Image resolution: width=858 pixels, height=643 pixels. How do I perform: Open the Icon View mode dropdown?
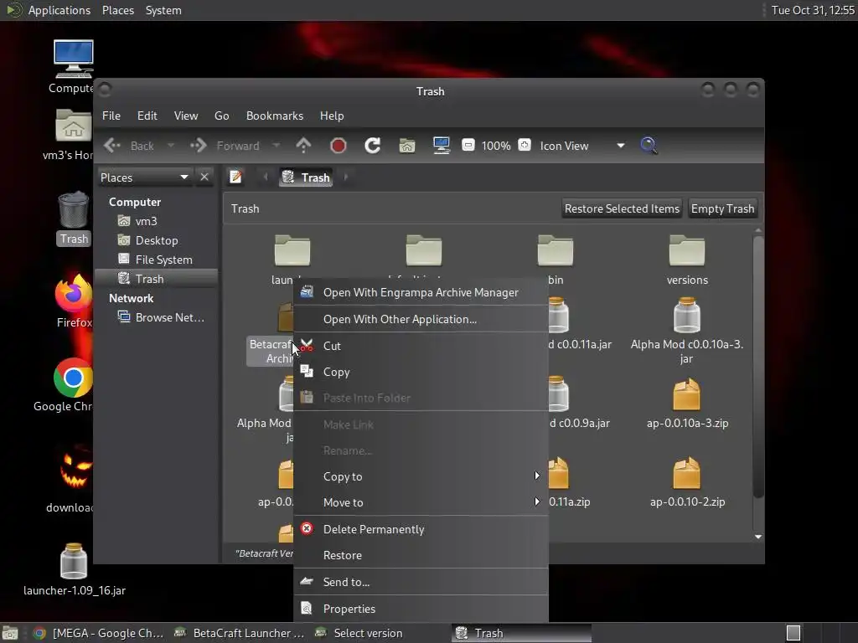tap(581, 146)
